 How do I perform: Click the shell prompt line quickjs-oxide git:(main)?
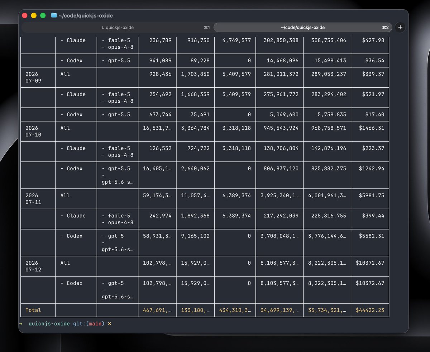tap(66, 324)
